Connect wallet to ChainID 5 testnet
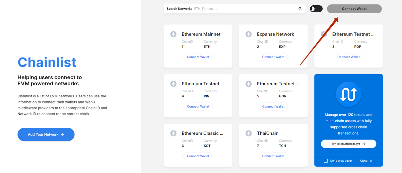 point(273,106)
